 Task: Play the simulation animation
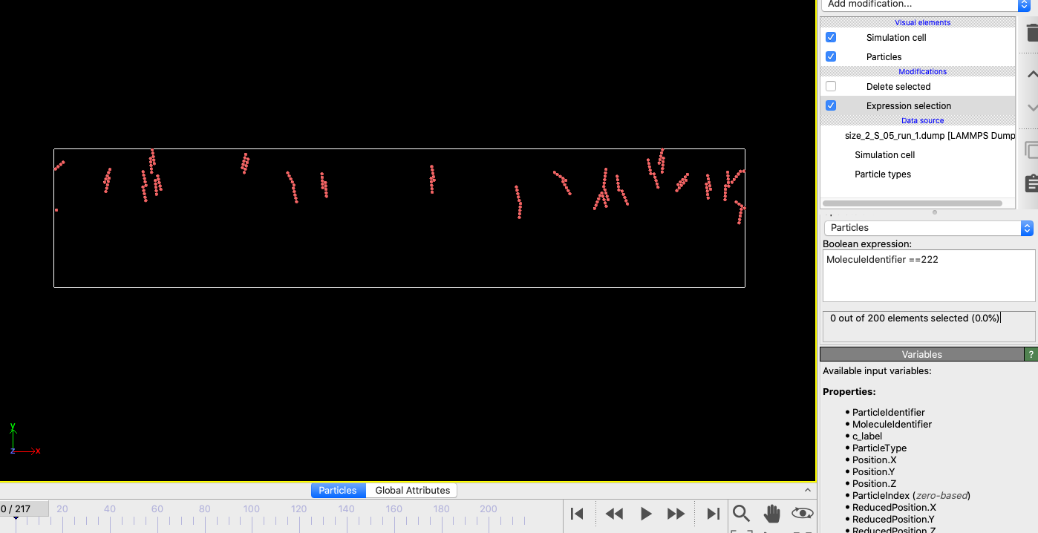pos(645,513)
